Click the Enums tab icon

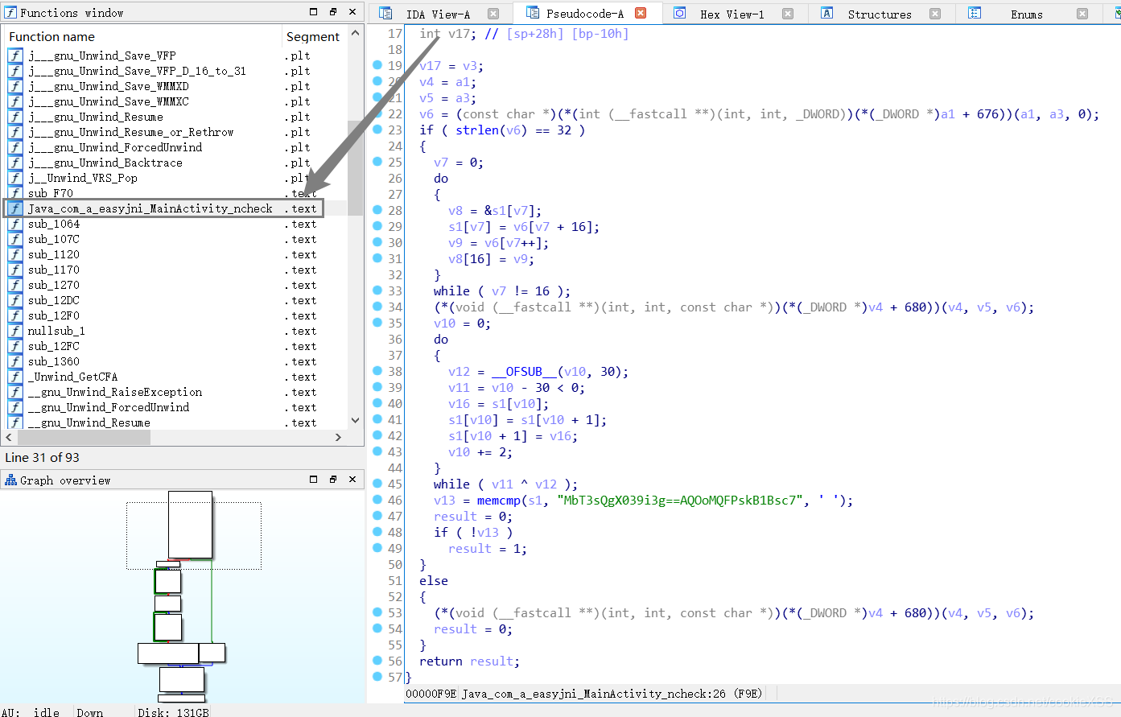point(975,13)
